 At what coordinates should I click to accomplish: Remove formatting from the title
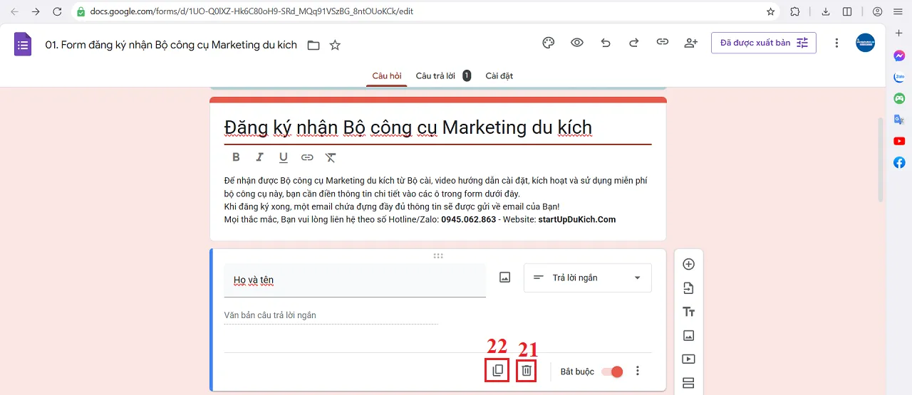point(331,157)
